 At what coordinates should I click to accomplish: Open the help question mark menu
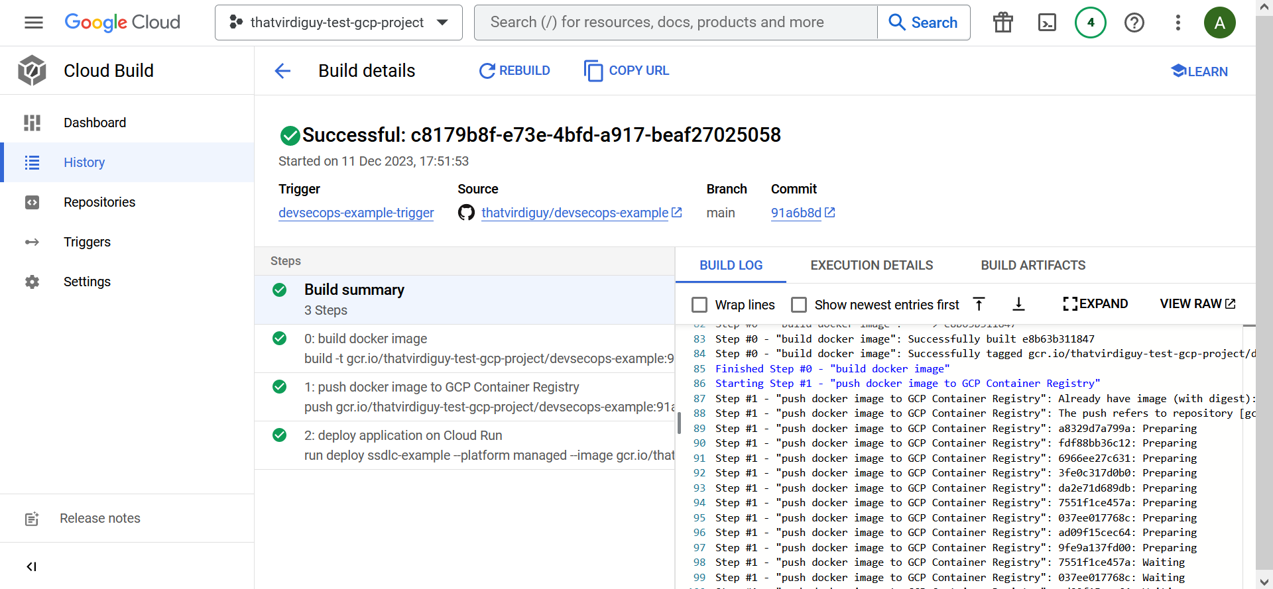(x=1134, y=23)
